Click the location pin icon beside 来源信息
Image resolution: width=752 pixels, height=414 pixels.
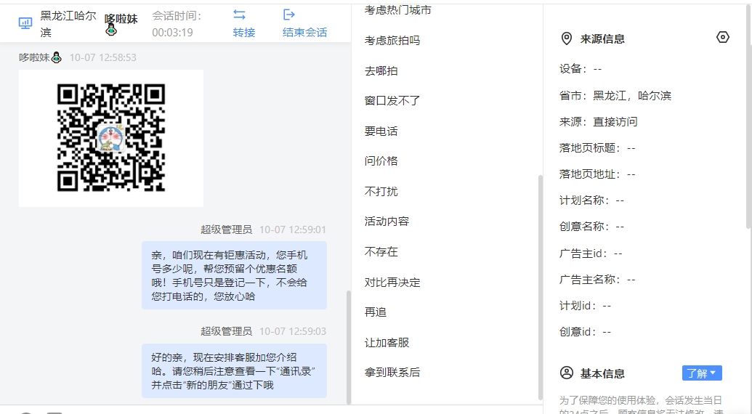[x=567, y=38]
